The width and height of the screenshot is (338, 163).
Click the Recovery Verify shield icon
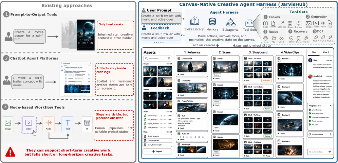coord(291,38)
